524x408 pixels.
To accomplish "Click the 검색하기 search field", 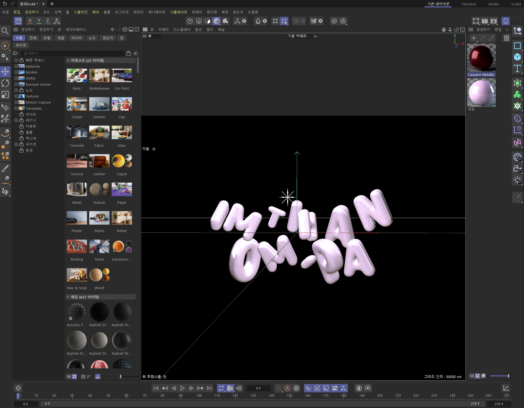I will (73, 53).
